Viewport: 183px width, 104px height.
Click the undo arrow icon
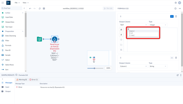(30, 9)
